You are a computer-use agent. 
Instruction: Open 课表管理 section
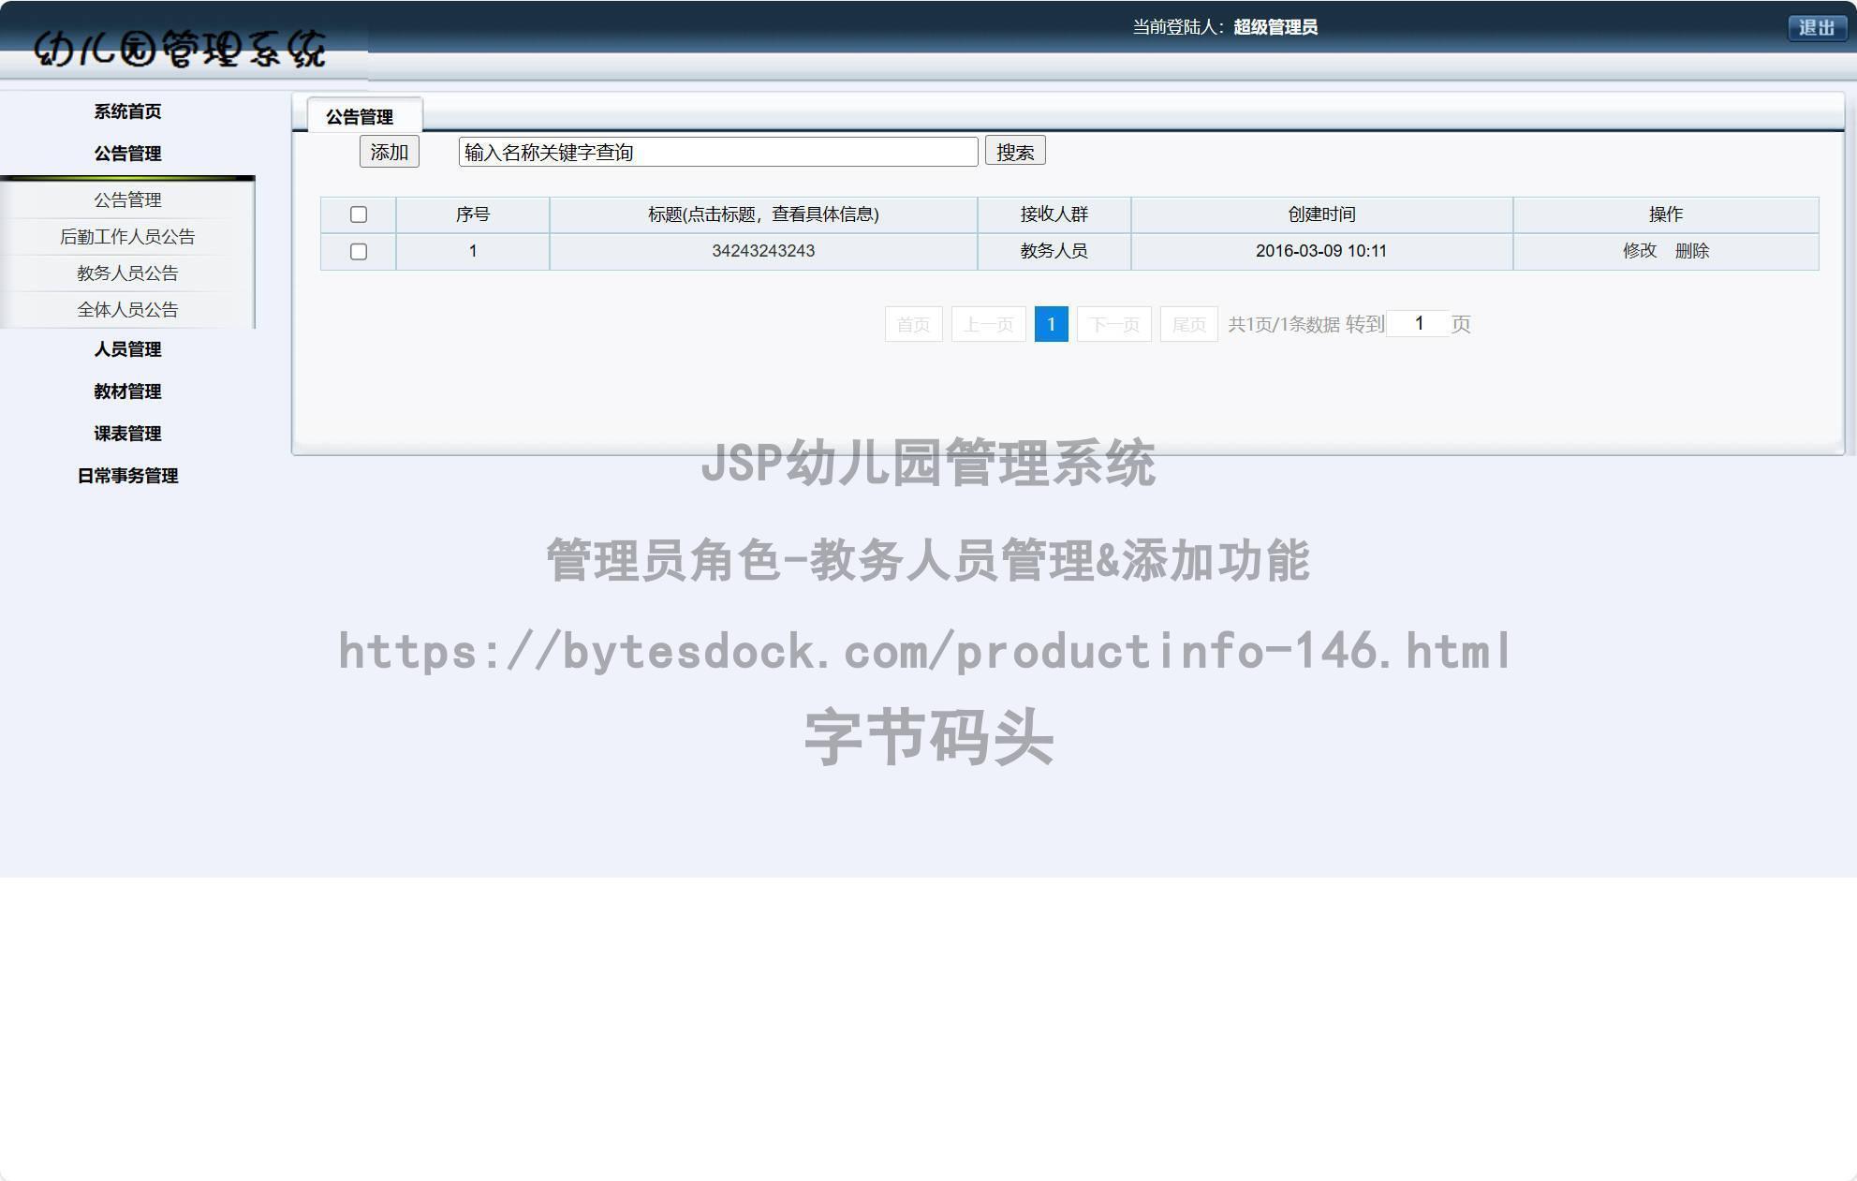point(127,434)
